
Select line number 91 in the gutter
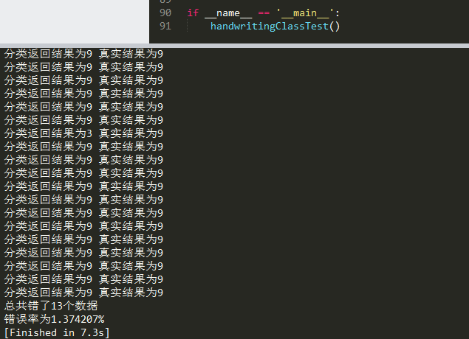coord(165,27)
